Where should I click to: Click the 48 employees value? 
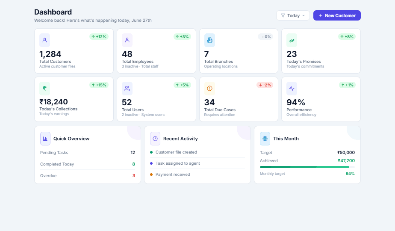click(127, 54)
